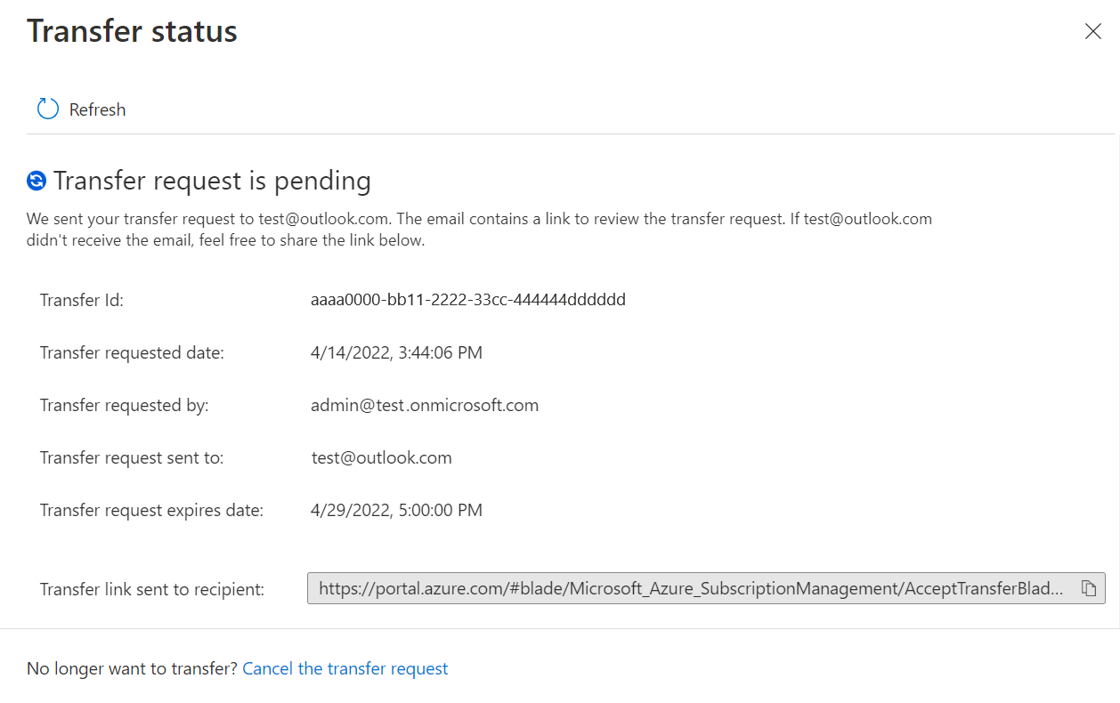The image size is (1120, 703).
Task: Click the Transfer status page heading
Action: 132,31
